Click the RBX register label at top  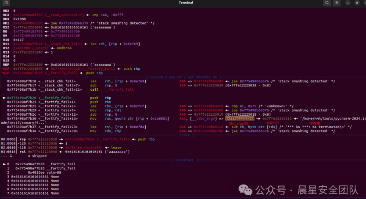point(6,10)
